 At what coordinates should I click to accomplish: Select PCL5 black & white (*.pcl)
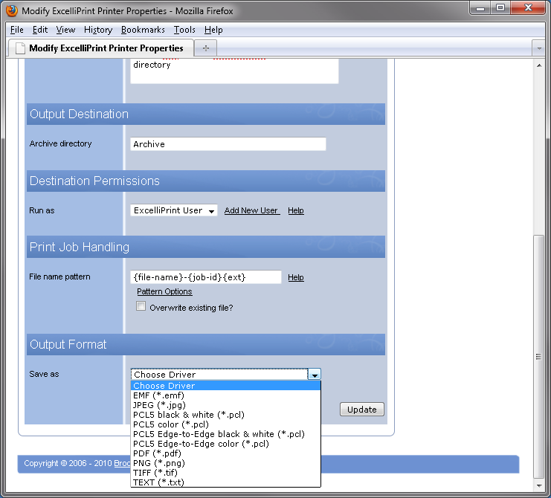click(x=225, y=415)
